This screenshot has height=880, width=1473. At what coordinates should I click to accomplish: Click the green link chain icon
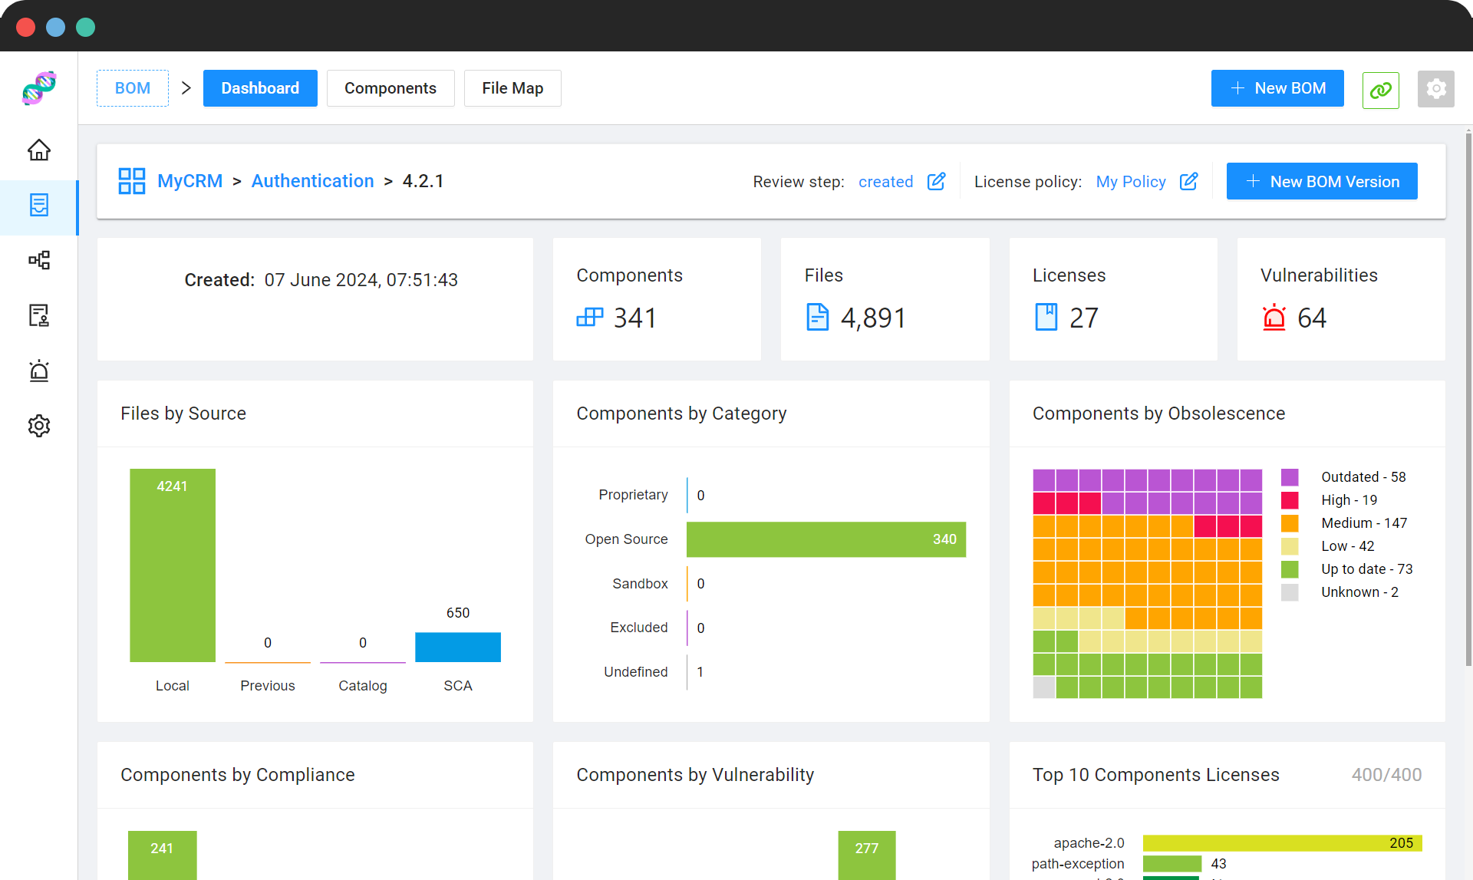pyautogui.click(x=1380, y=89)
